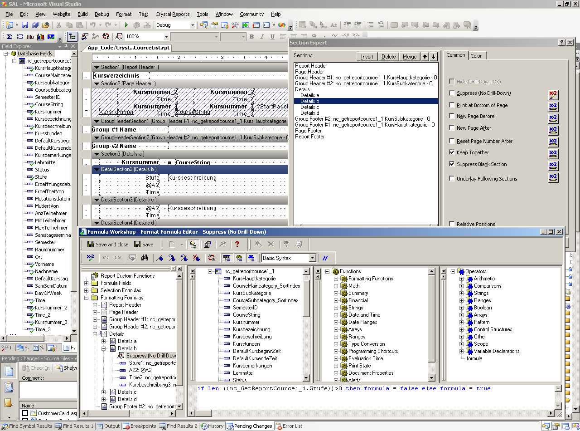Click the Insert Summary sigma icon

[x=9, y=37]
